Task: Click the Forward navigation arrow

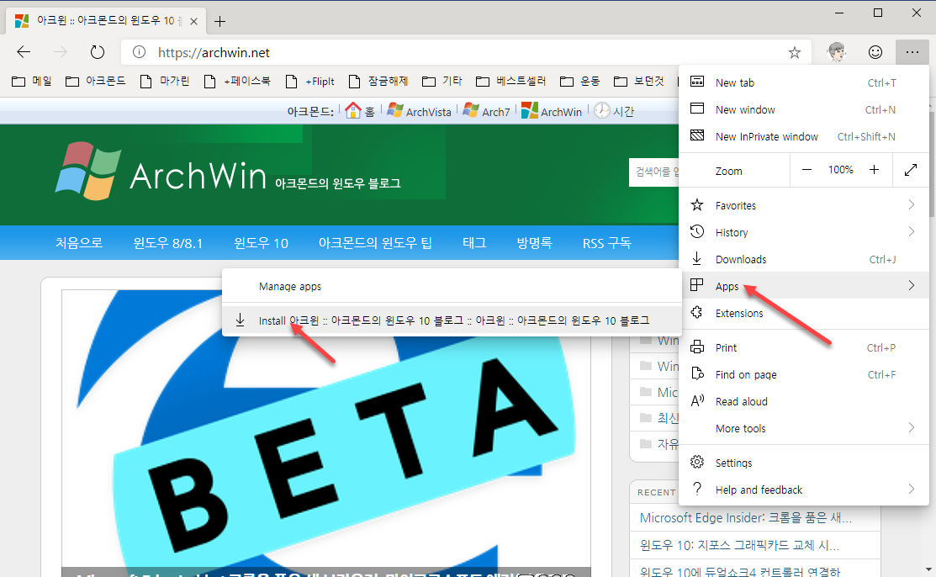Action: 61,52
